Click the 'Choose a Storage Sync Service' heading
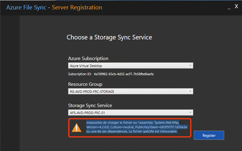The image size is (242, 151). pyautogui.click(x=109, y=37)
